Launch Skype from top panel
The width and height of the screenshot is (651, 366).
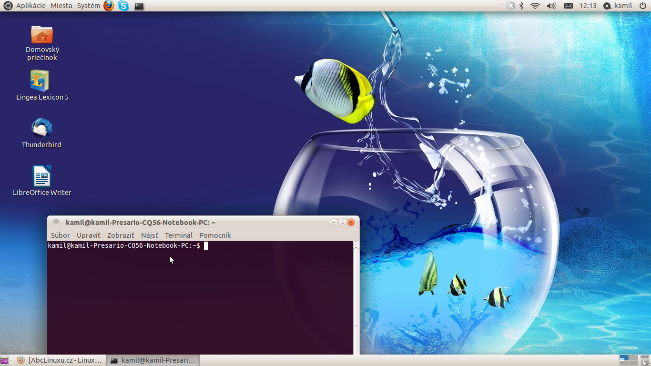(x=123, y=6)
